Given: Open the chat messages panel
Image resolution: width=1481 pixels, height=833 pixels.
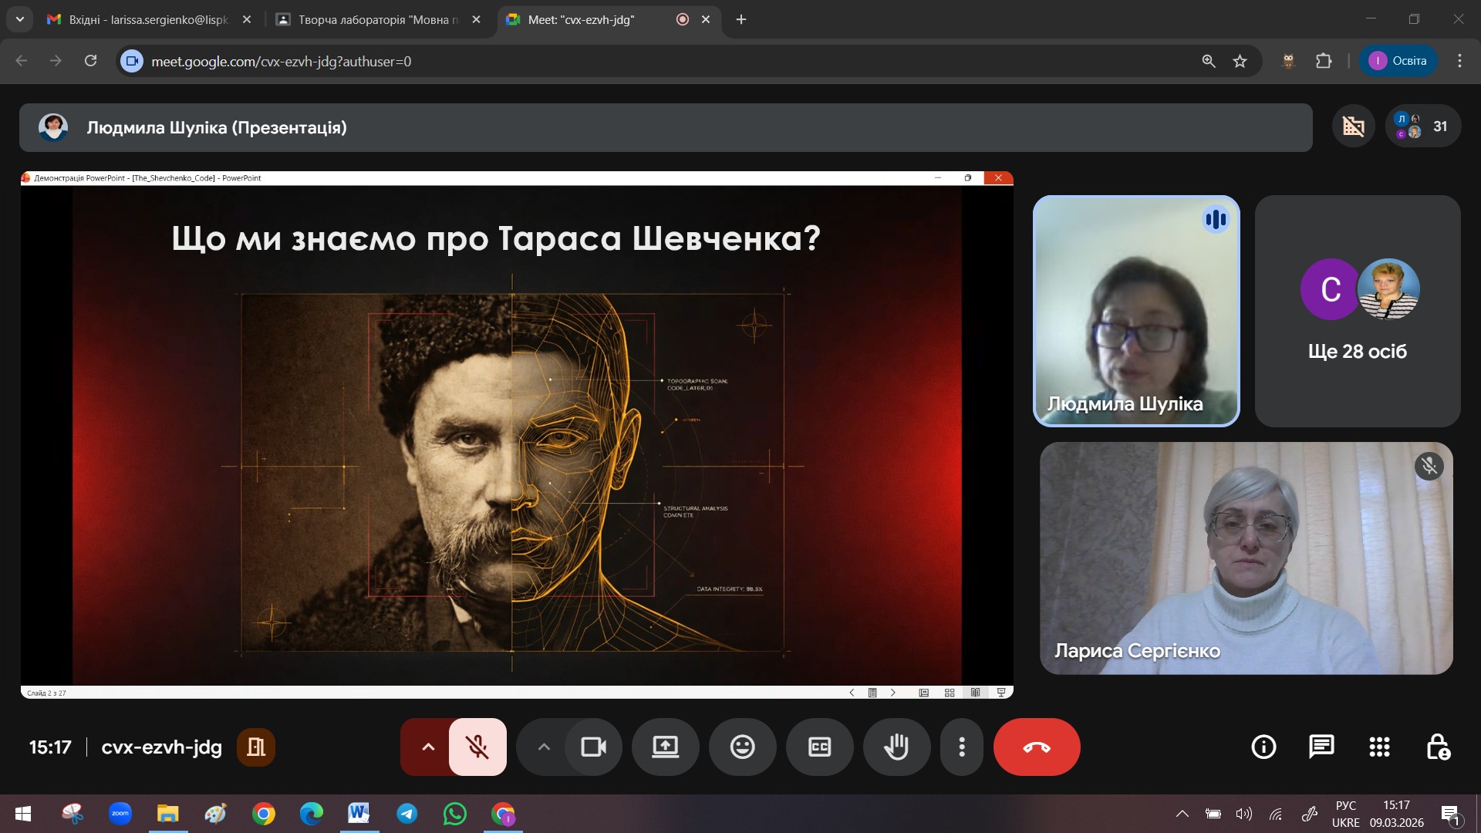Looking at the screenshot, I should 1321,747.
